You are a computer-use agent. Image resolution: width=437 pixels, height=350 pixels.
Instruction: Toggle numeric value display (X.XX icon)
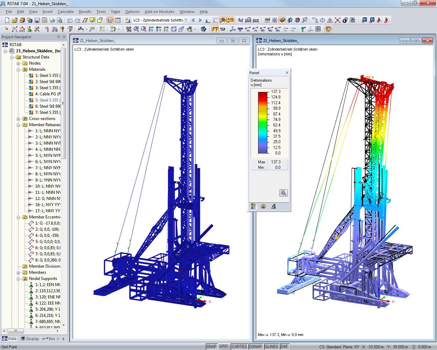(x=230, y=20)
